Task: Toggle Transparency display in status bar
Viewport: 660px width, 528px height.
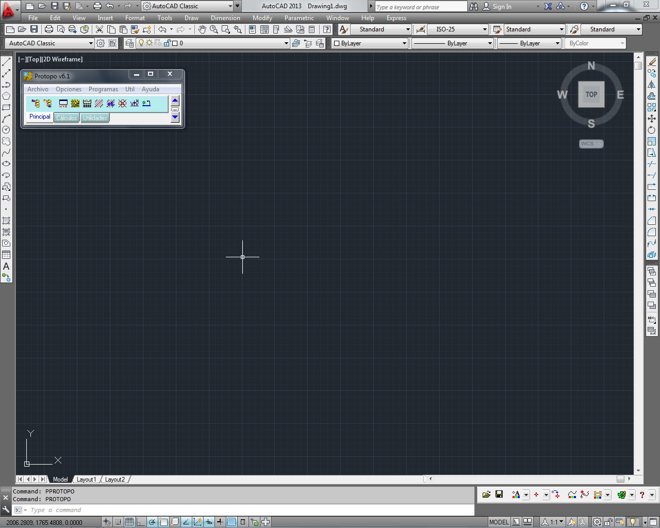Action: click(232, 522)
